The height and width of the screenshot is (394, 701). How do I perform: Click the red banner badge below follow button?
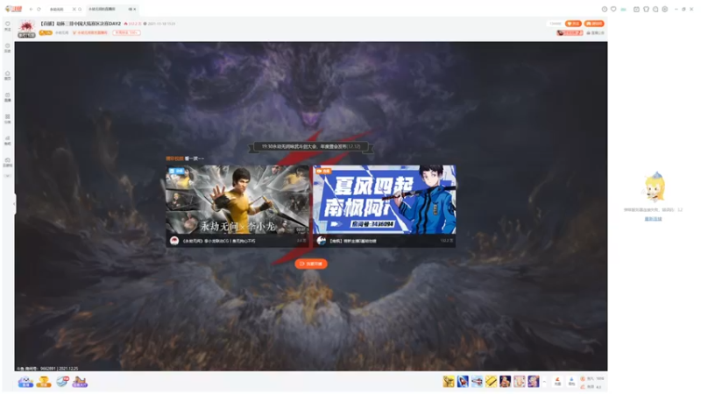click(x=570, y=32)
